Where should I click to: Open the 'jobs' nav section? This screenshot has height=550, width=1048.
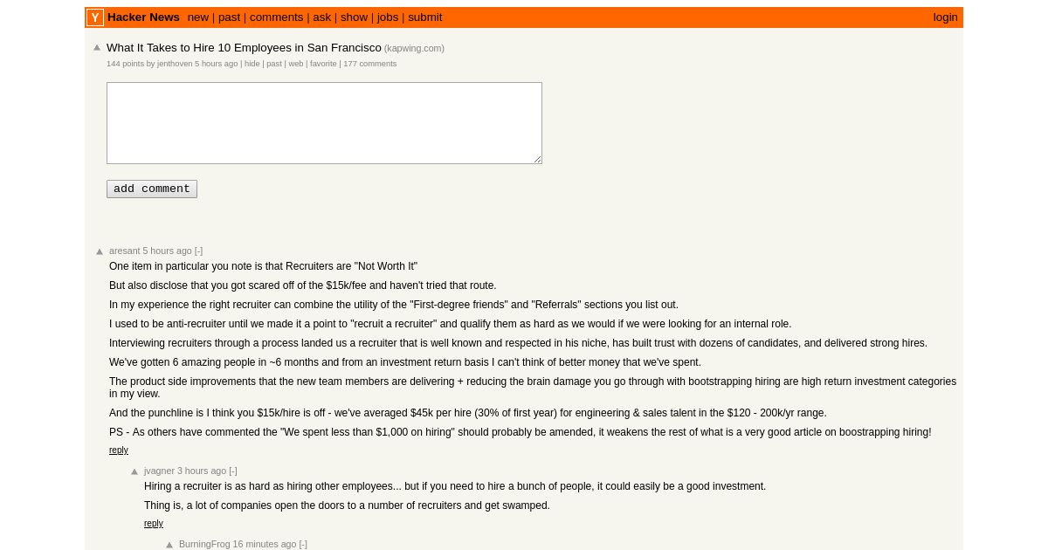tap(388, 17)
